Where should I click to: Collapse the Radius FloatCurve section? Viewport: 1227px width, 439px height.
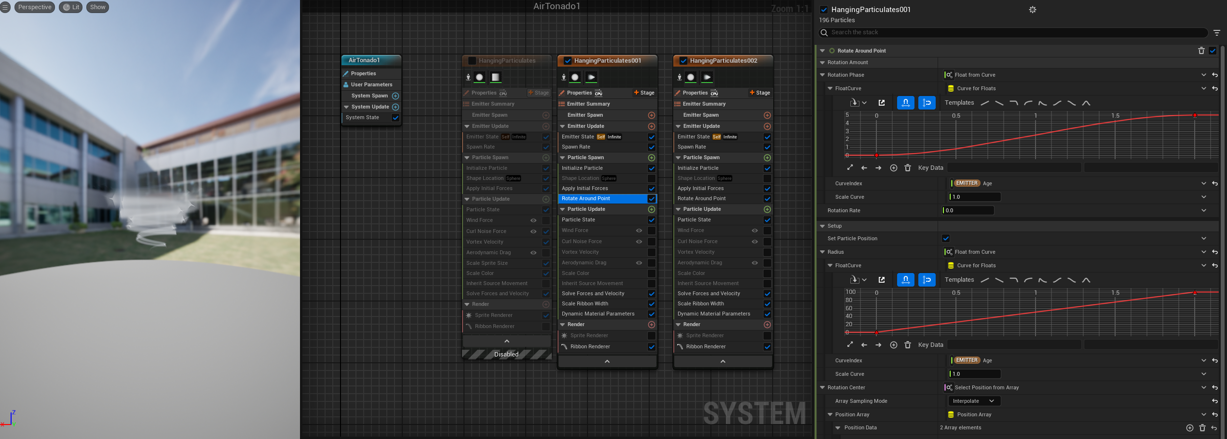[x=830, y=266]
